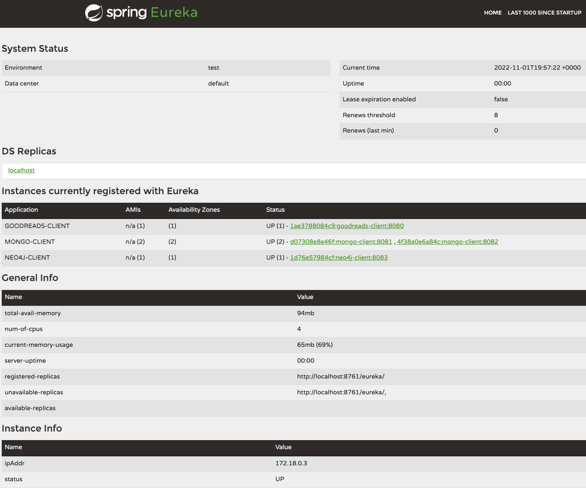Open the d07308e8e46f:mongo-client:8081 instance link

coord(341,242)
